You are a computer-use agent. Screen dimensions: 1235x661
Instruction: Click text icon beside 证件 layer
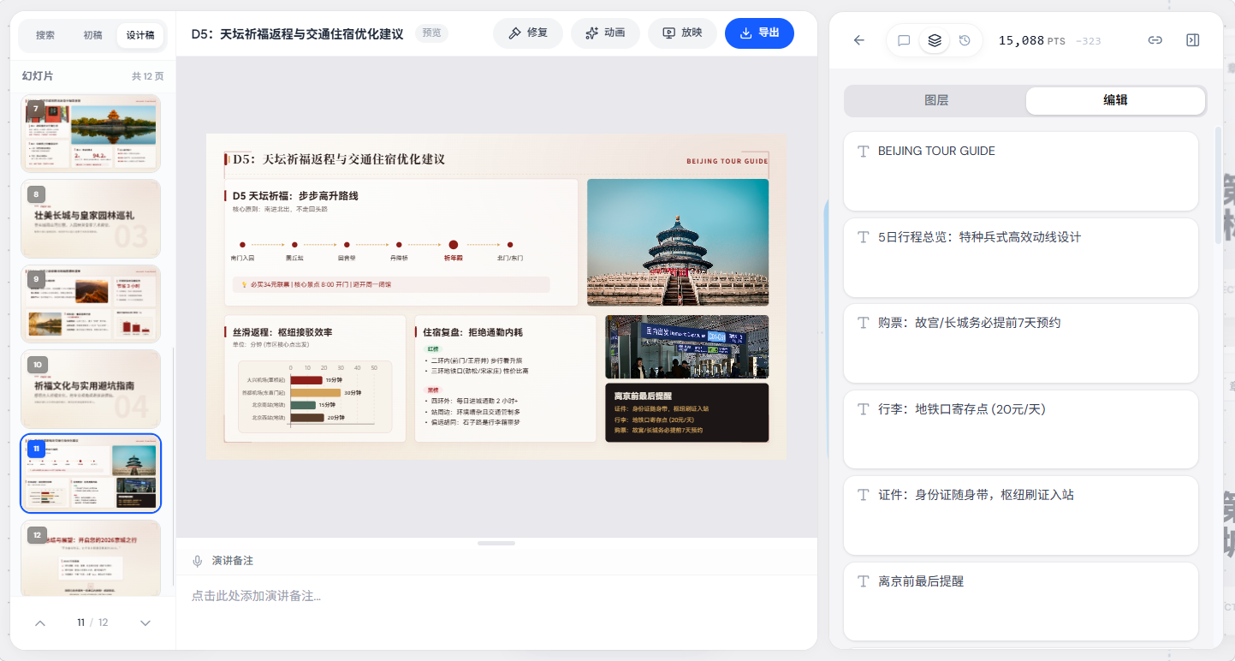pyautogui.click(x=864, y=495)
